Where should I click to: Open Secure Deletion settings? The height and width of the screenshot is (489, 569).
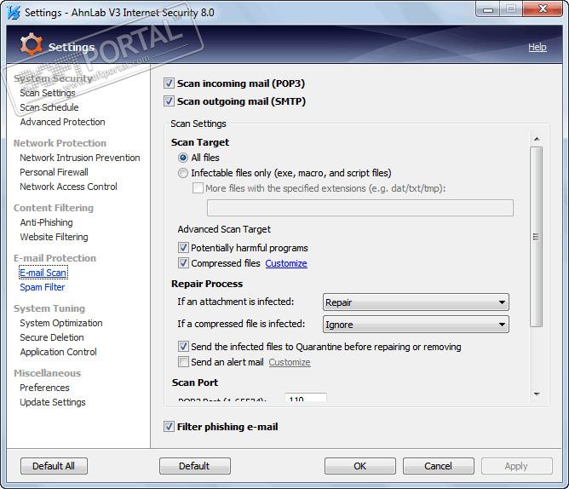click(x=51, y=337)
